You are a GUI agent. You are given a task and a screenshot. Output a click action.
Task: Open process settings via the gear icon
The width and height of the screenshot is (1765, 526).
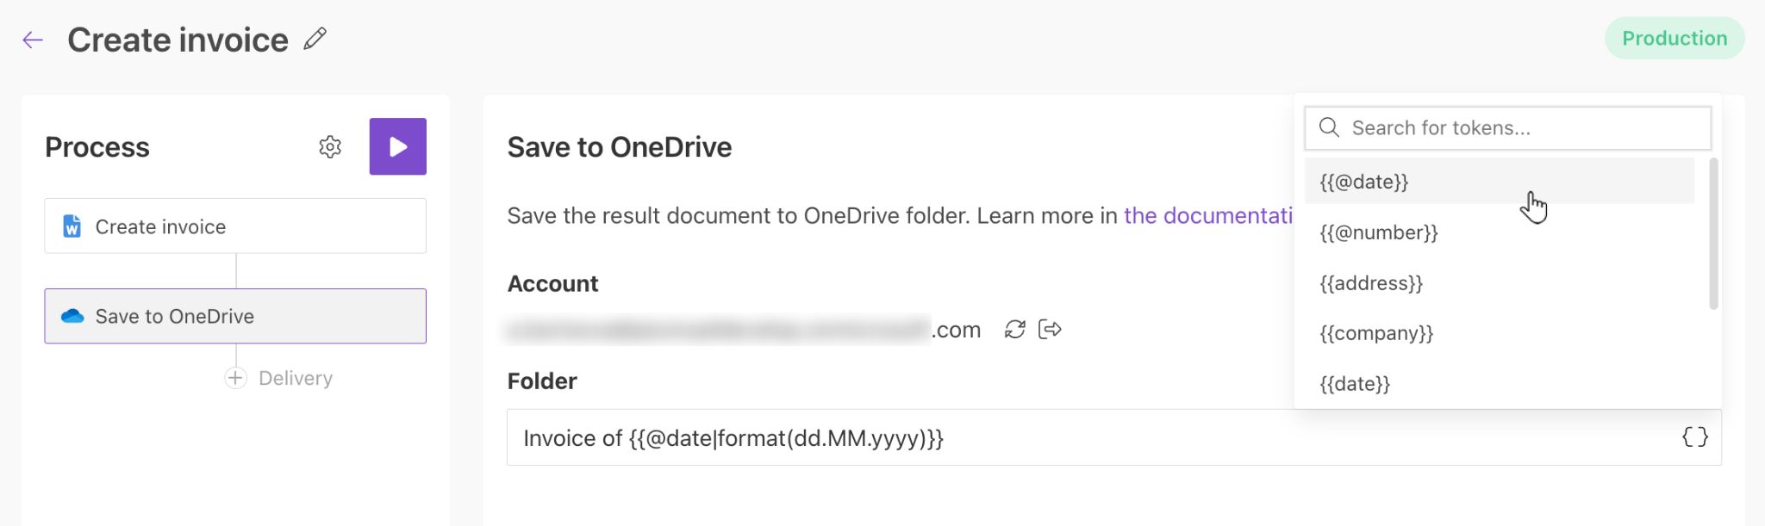click(330, 147)
